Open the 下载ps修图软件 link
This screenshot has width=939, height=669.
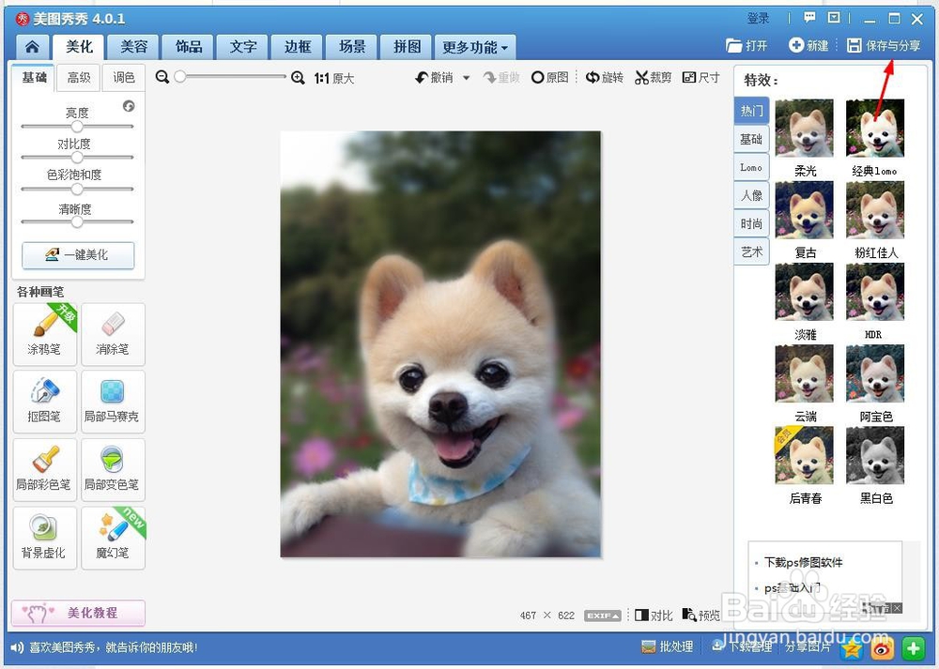pyautogui.click(x=803, y=562)
